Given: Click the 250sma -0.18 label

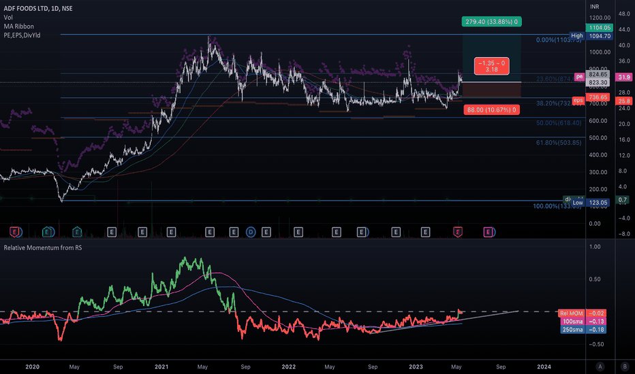Looking at the screenshot, I should coord(584,330).
